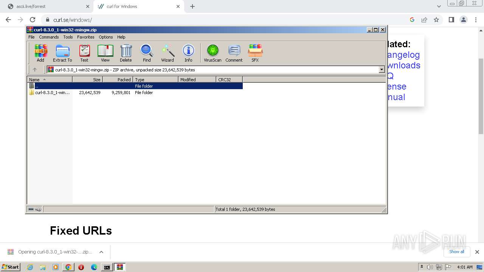Launch the Wizard tool
Viewport: 484px width, 272px height.
pos(168,53)
